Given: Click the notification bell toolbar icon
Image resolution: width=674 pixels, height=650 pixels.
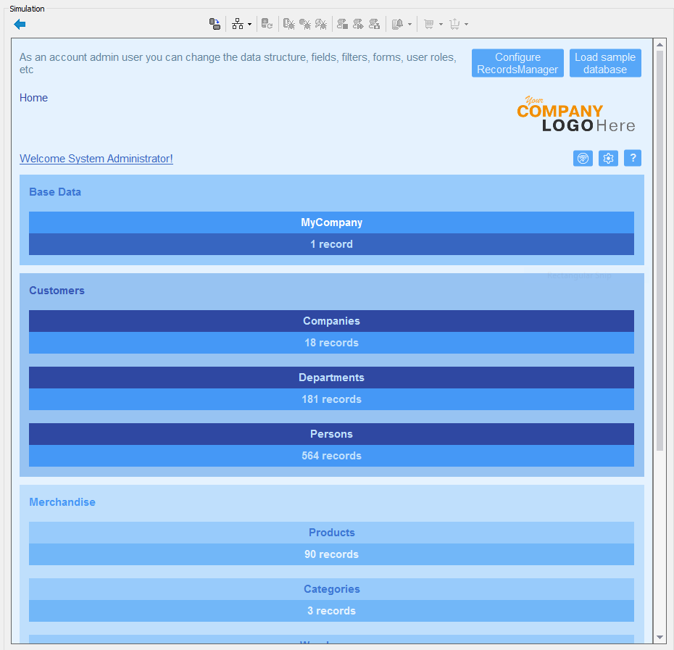Looking at the screenshot, I should [399, 24].
